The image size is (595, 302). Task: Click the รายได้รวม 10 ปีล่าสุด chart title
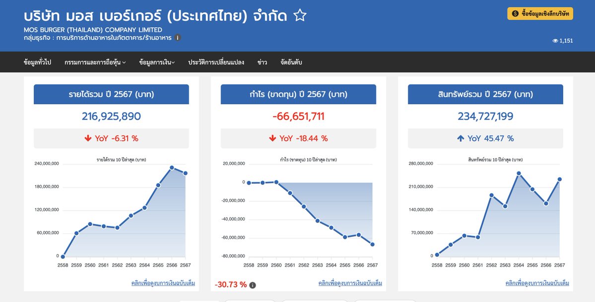click(122, 160)
